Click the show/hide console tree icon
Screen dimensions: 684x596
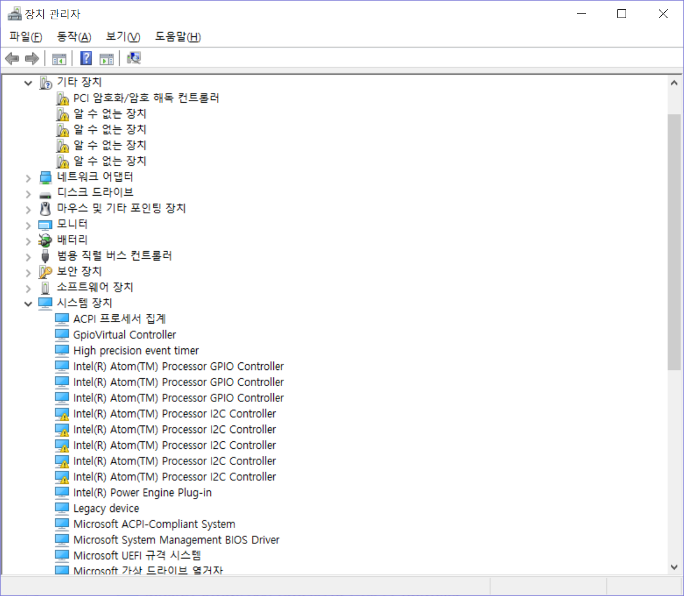[59, 58]
